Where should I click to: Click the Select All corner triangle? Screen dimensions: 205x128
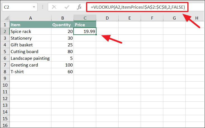point(6,18)
